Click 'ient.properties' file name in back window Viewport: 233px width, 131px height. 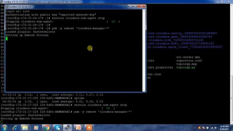(x=160, y=67)
